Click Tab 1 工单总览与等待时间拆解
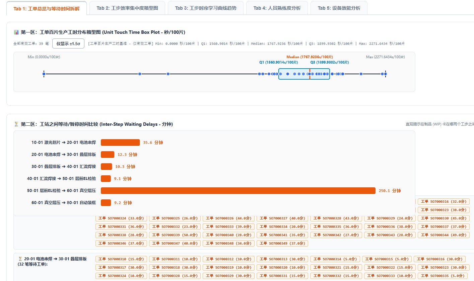The width and height of the screenshot is (474, 281). coord(47,8)
